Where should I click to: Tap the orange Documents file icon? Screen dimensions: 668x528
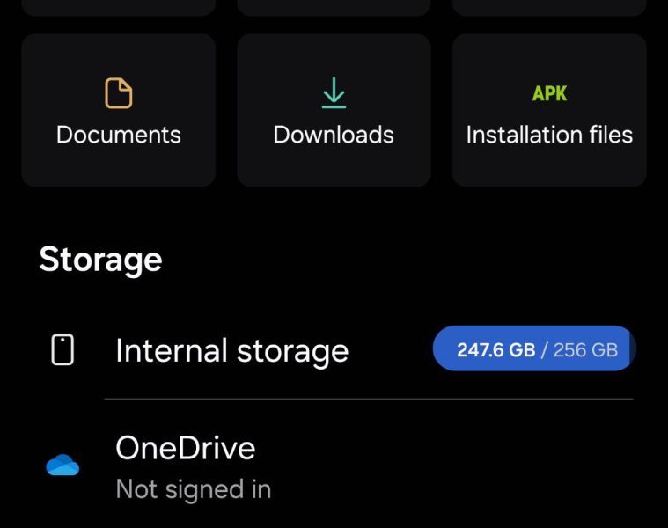pyautogui.click(x=119, y=92)
